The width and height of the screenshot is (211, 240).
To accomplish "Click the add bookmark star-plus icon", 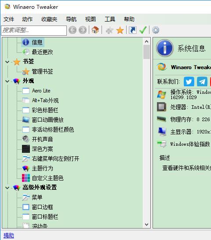I will (109, 30).
